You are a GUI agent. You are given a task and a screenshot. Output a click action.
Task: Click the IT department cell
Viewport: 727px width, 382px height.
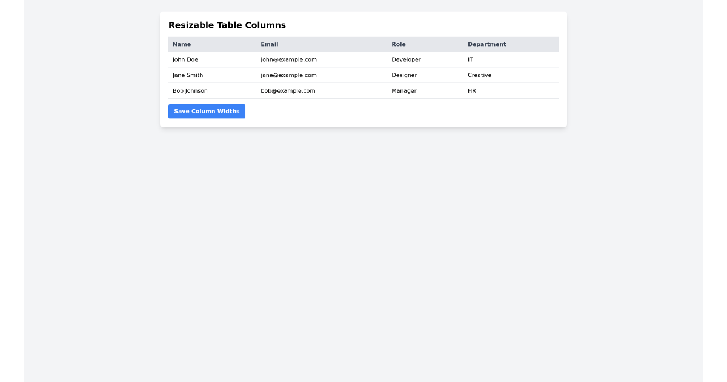click(470, 59)
